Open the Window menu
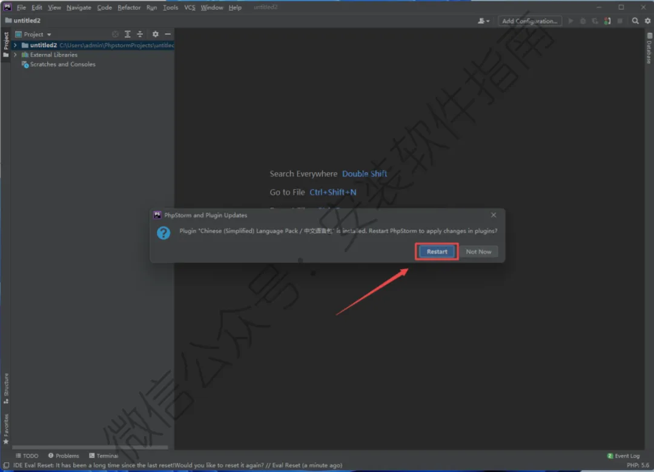This screenshot has height=472, width=654. click(212, 7)
